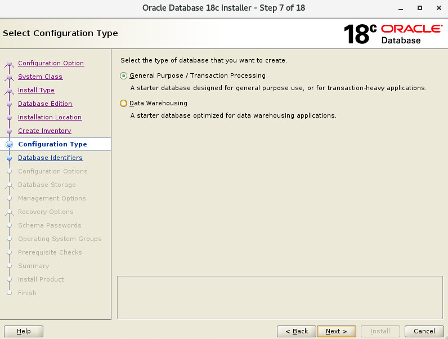Open the Database Identifiers step link
Image resolution: width=448 pixels, height=339 pixels.
point(51,158)
